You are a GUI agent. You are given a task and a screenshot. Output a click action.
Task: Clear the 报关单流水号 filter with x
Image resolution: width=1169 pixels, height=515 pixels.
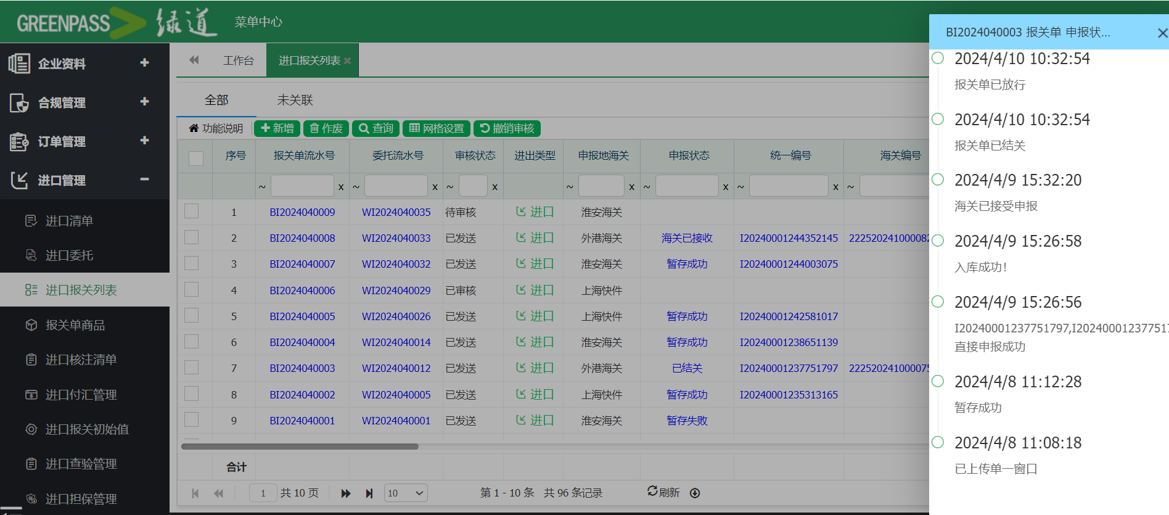341,187
